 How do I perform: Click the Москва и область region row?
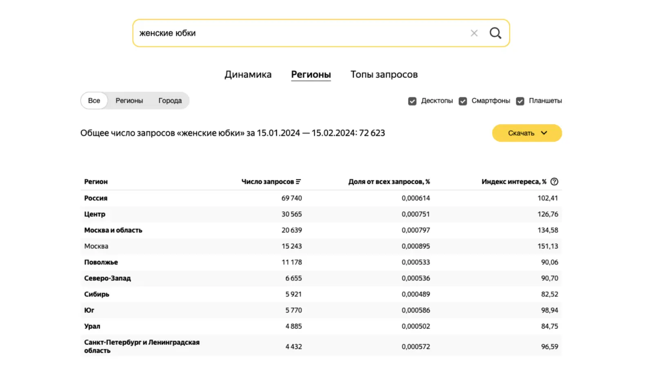pos(113,230)
